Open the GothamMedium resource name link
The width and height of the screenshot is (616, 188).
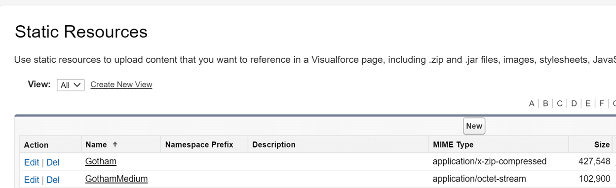[116, 179]
